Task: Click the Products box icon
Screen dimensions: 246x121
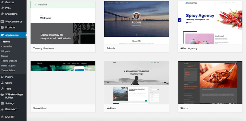Action: click(2, 27)
